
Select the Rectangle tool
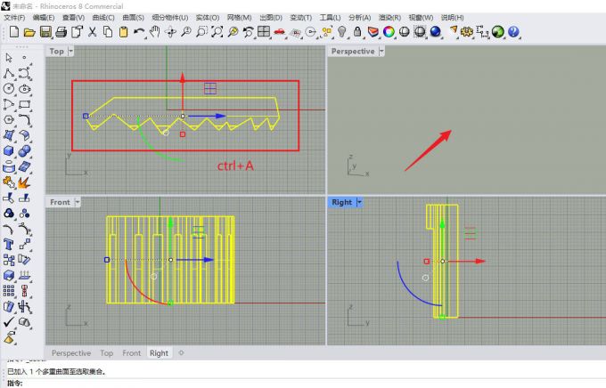click(x=25, y=105)
